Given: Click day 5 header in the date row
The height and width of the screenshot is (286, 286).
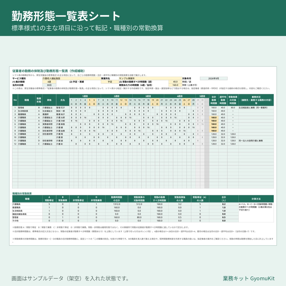Looking at the screenshot, I should [x=90, y=100].
